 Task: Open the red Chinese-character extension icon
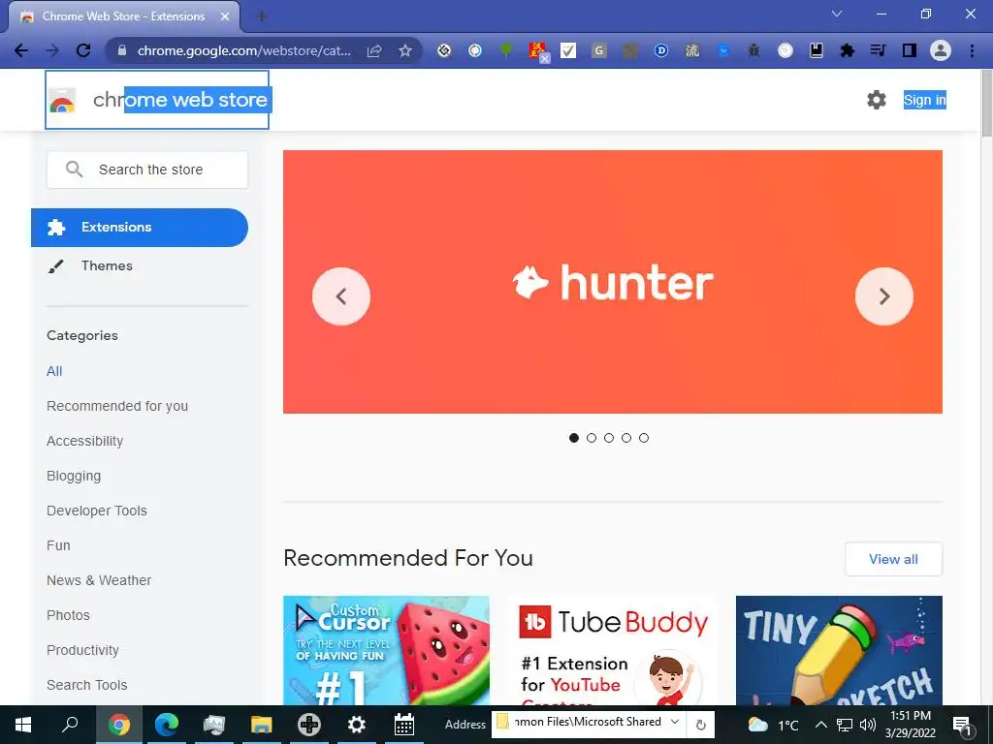pyautogui.click(x=537, y=50)
